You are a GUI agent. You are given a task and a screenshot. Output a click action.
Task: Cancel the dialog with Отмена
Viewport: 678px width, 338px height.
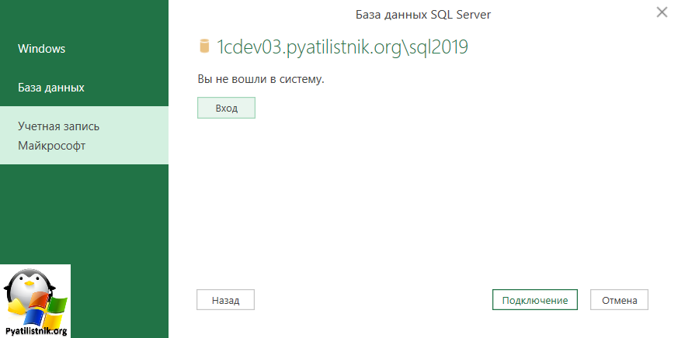click(619, 300)
